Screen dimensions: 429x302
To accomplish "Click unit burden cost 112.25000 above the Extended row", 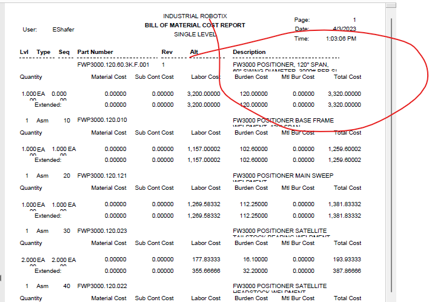I will (x=254, y=204).
